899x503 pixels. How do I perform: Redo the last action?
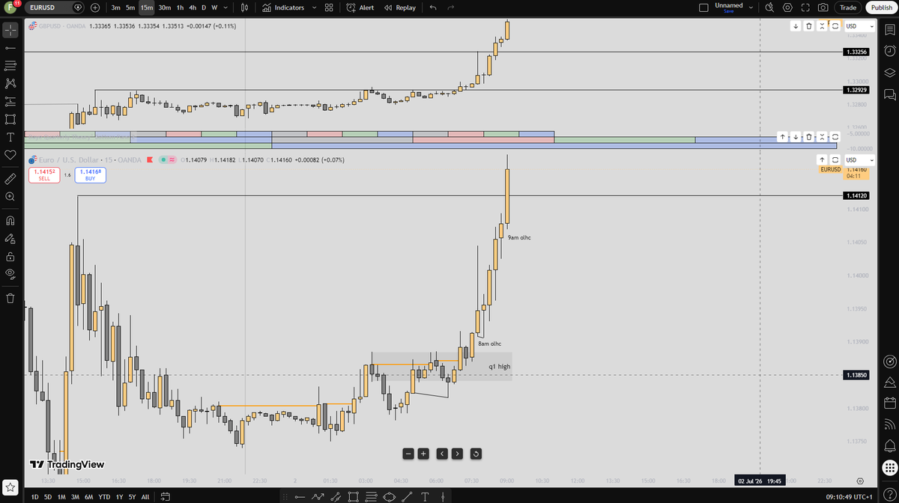point(450,7)
